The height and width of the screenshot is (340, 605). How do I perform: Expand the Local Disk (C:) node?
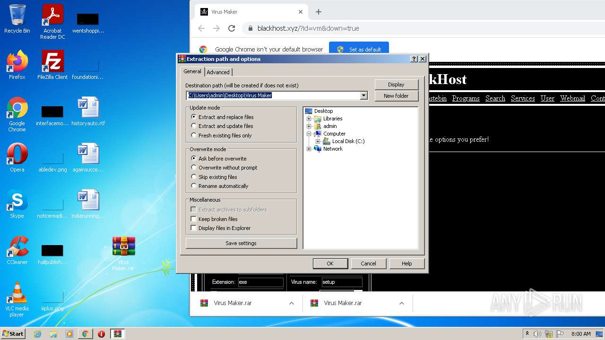click(x=318, y=141)
